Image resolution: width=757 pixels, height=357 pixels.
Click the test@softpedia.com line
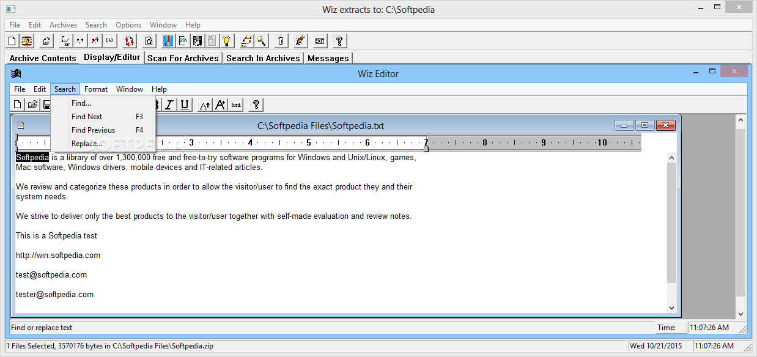pos(51,275)
